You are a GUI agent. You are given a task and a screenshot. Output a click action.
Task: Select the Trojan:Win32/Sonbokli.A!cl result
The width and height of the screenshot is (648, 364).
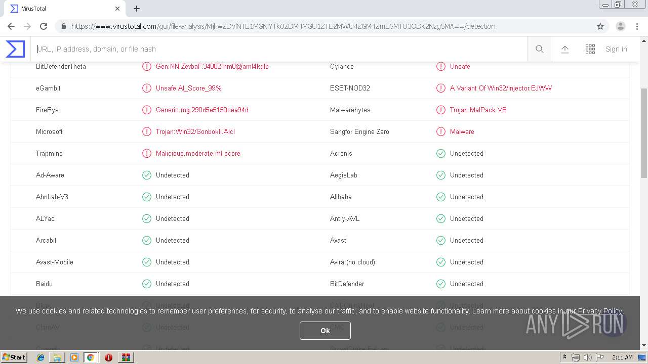(x=195, y=131)
